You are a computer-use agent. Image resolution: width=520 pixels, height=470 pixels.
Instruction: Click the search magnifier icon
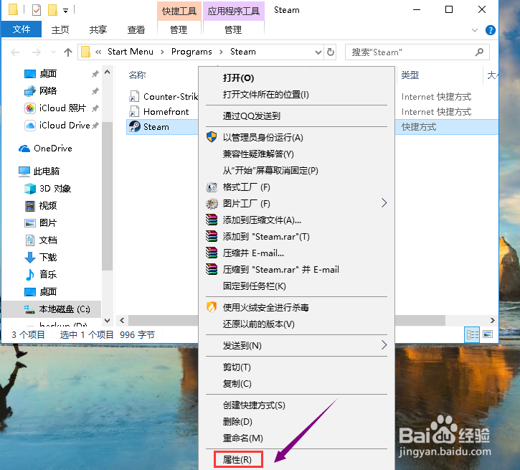479,52
